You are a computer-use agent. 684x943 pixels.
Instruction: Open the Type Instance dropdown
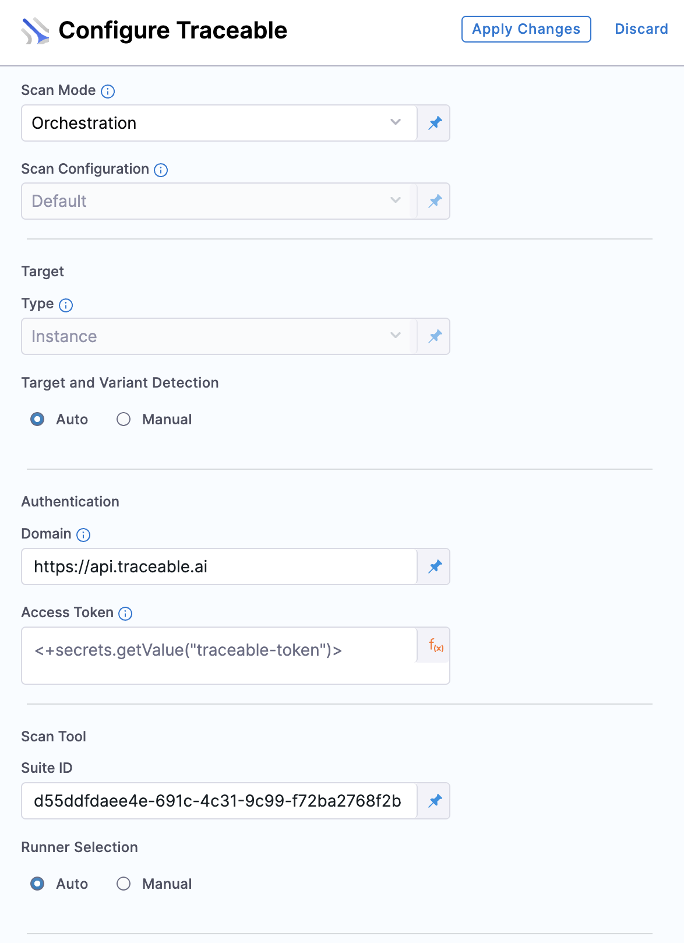[x=219, y=336]
